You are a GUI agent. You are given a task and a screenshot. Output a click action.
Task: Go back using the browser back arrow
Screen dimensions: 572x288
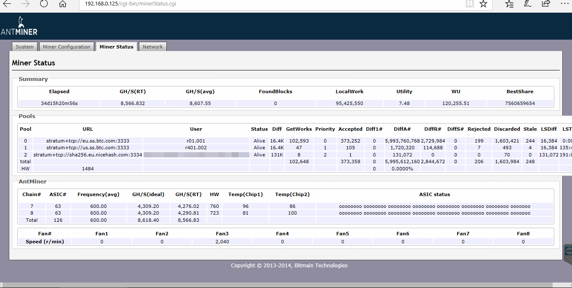pos(7,4)
